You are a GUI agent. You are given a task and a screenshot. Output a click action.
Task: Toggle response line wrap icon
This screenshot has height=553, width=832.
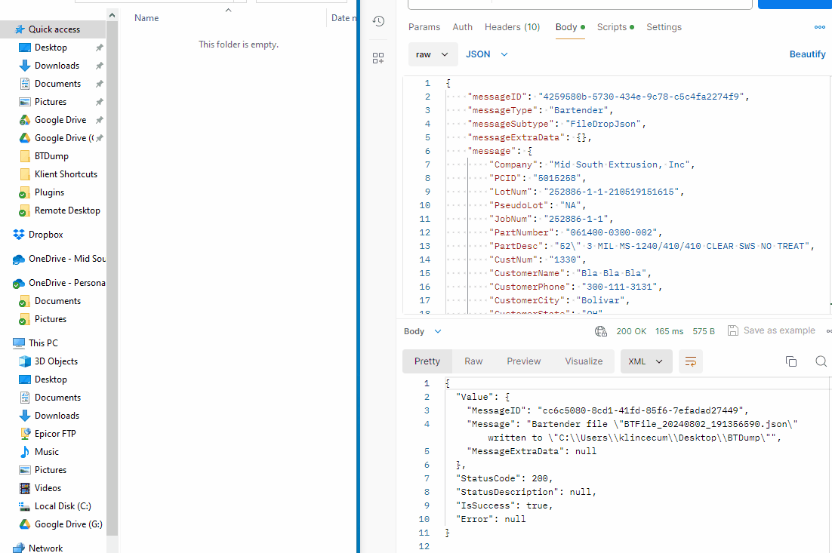point(690,361)
